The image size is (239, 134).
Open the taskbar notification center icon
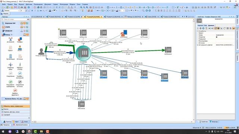coord(235,131)
